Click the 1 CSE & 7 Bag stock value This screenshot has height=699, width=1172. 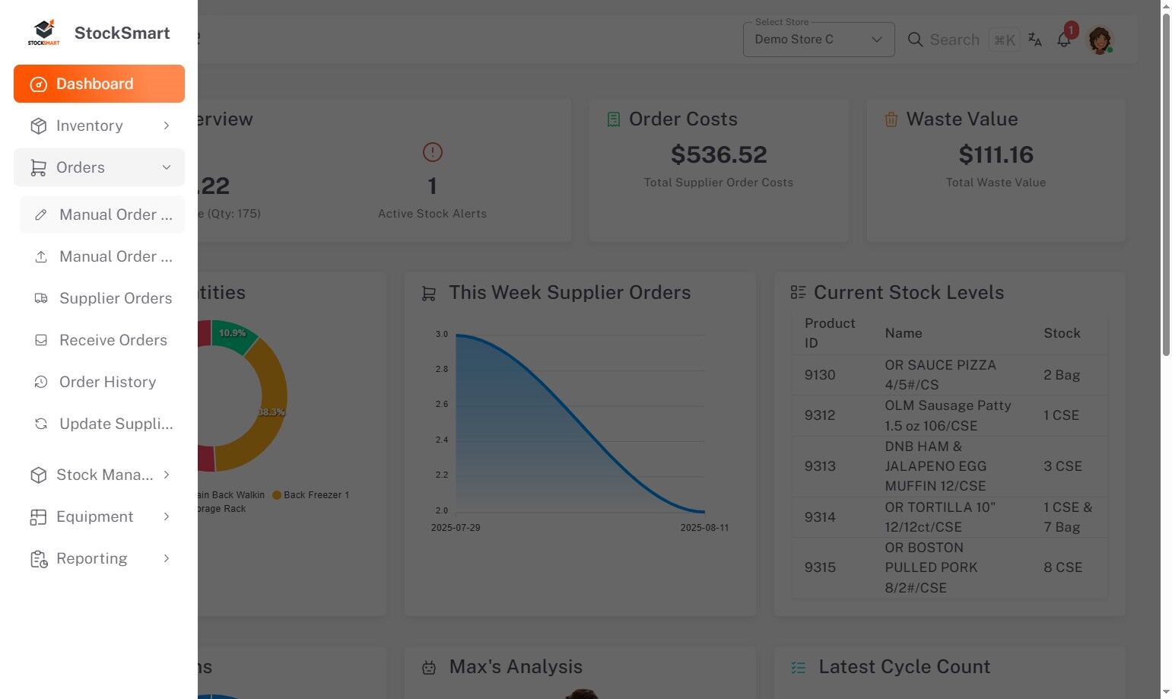pyautogui.click(x=1068, y=517)
